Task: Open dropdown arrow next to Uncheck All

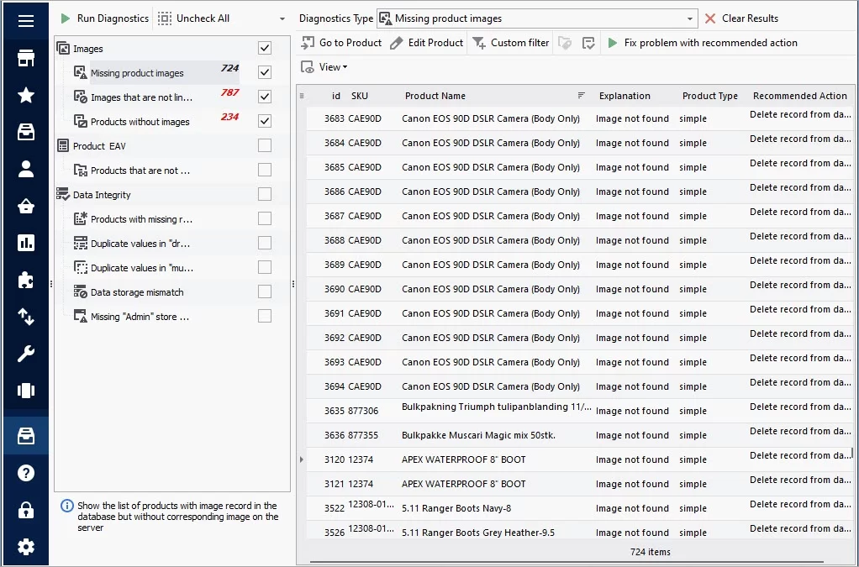Action: click(x=282, y=18)
